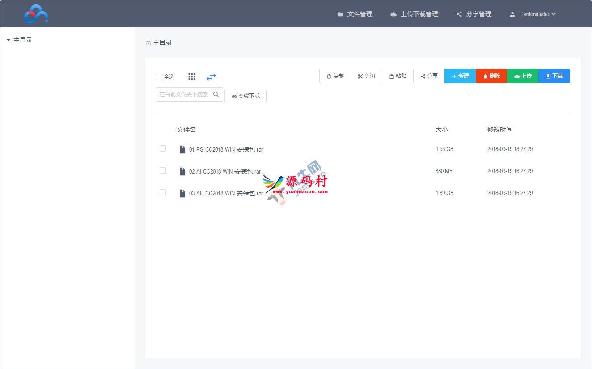Go to 上传下载管理 in top navigation
The height and width of the screenshot is (369, 592).
coord(414,14)
